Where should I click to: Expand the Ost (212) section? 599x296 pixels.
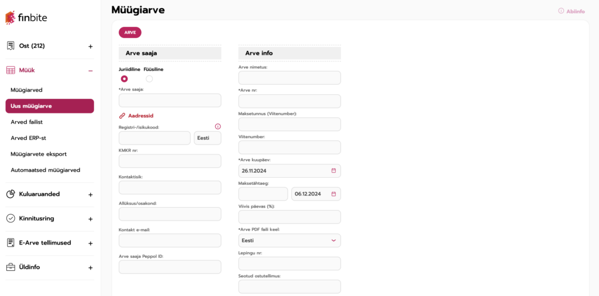(90, 46)
